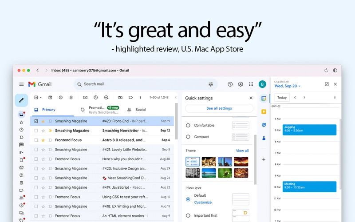Open the Meeting calendar event

(x=309, y=186)
